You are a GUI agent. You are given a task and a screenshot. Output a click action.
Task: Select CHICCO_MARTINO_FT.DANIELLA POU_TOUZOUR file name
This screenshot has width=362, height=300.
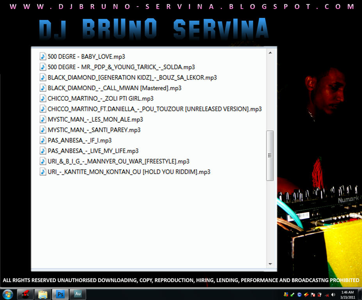point(155,109)
